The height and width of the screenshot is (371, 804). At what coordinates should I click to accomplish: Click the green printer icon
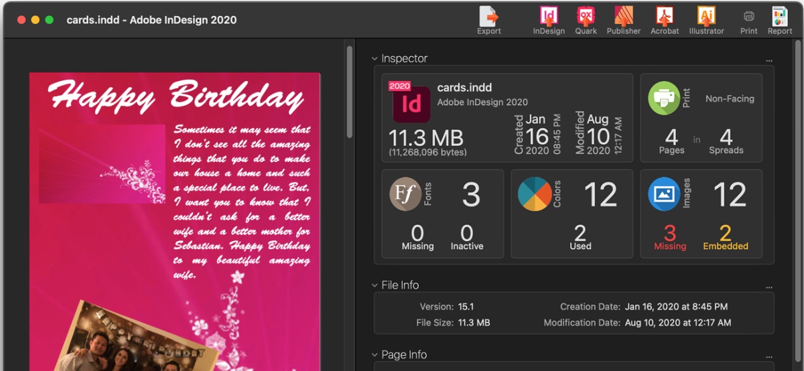click(664, 98)
